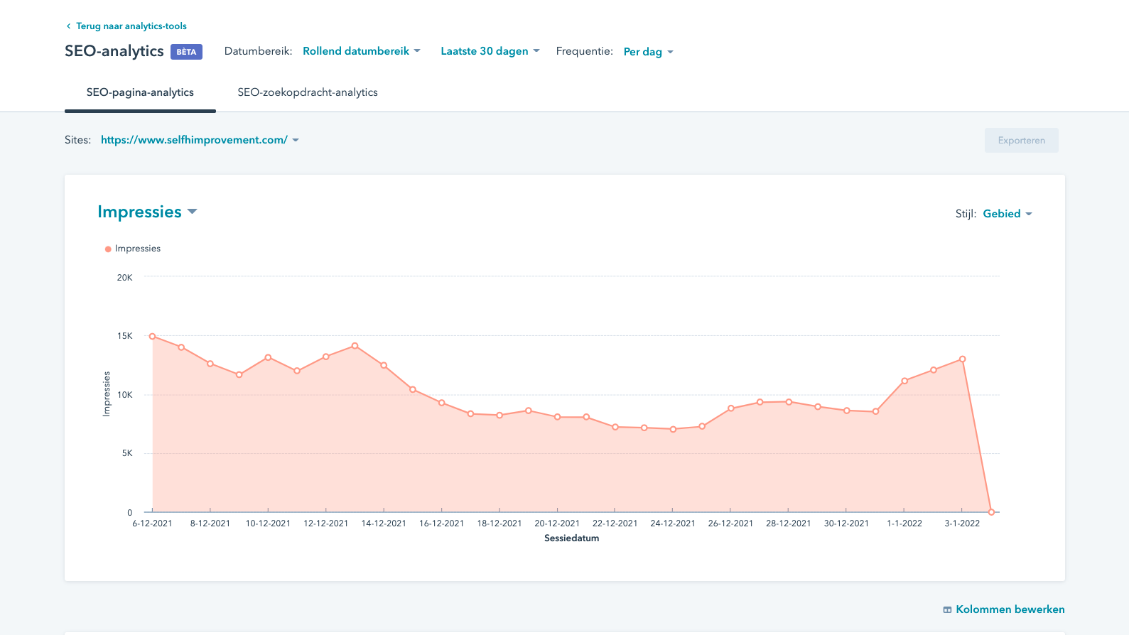
Task: Switch to SEO-pagina-analytics tab
Action: click(140, 92)
